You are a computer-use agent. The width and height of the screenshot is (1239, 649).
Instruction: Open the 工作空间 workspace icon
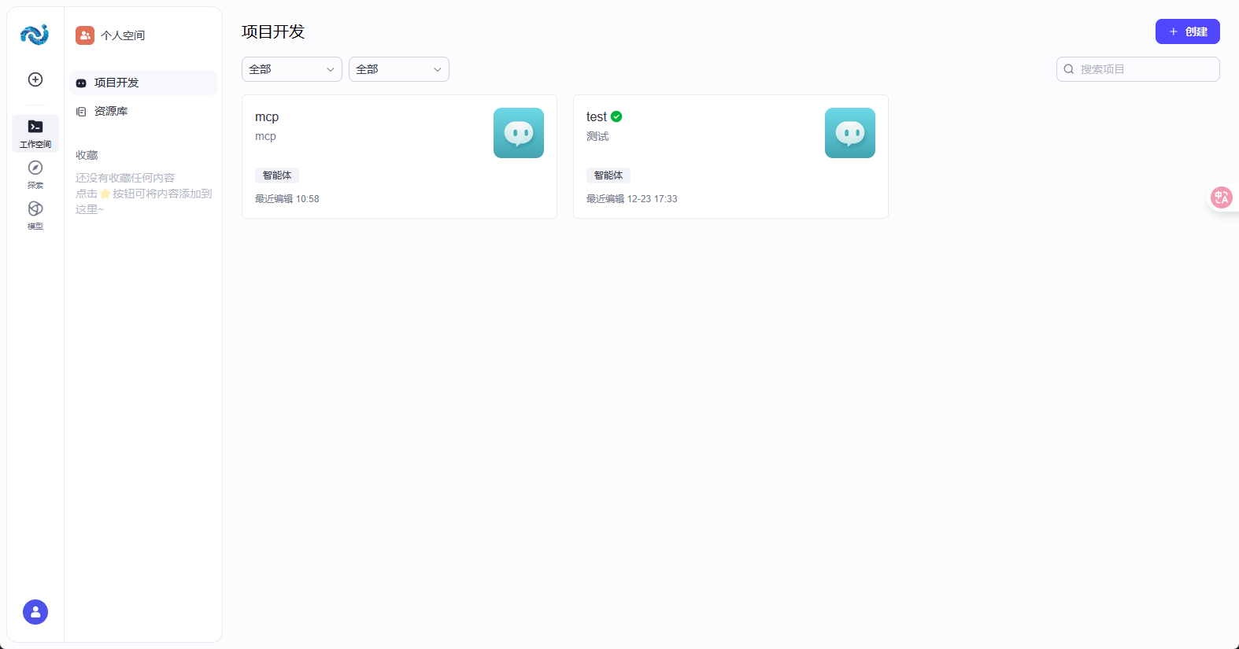click(x=35, y=133)
